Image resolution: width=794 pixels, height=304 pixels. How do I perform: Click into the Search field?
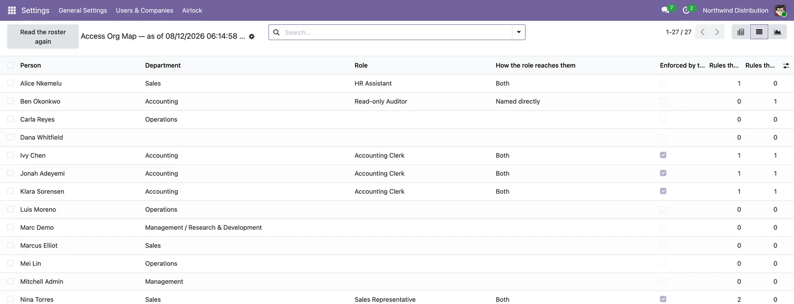pyautogui.click(x=397, y=32)
